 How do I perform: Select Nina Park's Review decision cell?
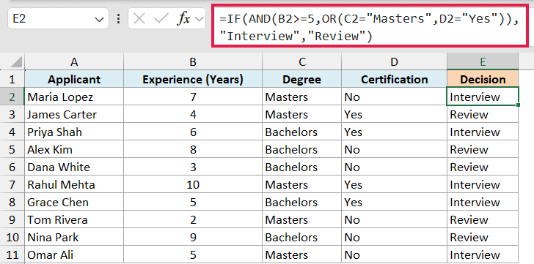coord(483,237)
